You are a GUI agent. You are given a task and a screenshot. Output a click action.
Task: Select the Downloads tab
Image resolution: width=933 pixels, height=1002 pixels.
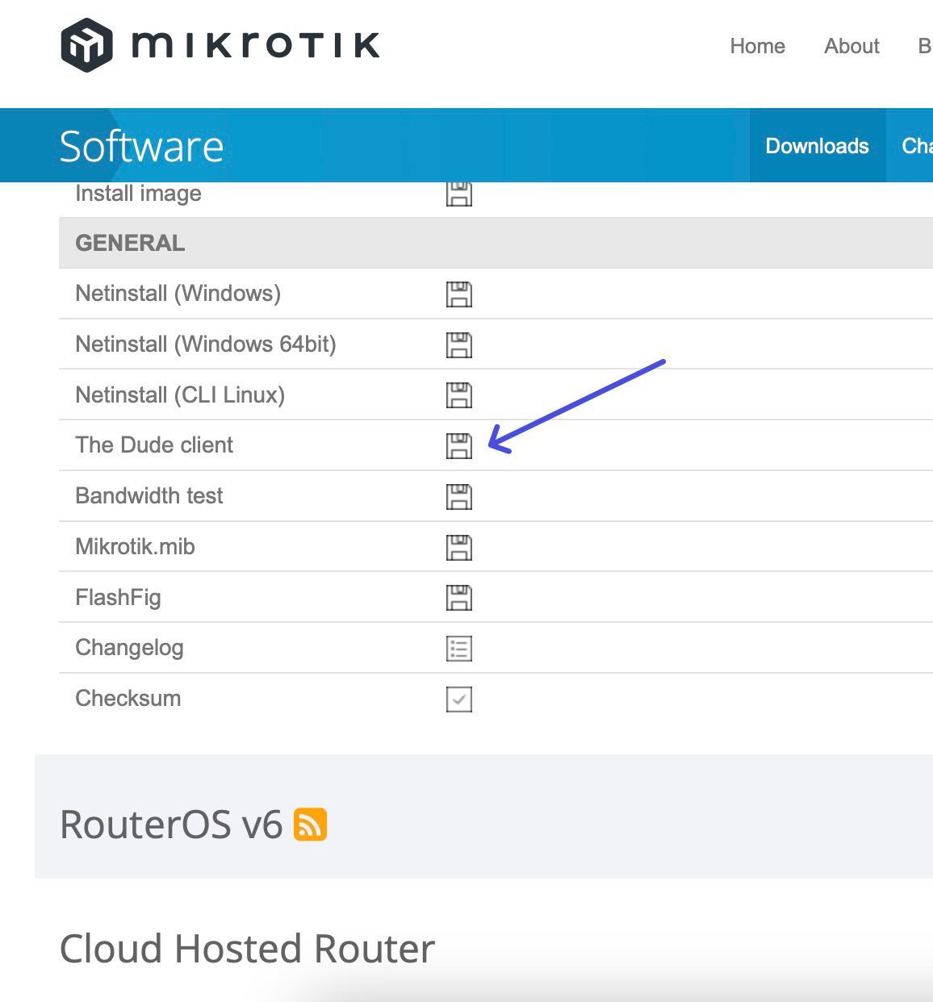(817, 146)
